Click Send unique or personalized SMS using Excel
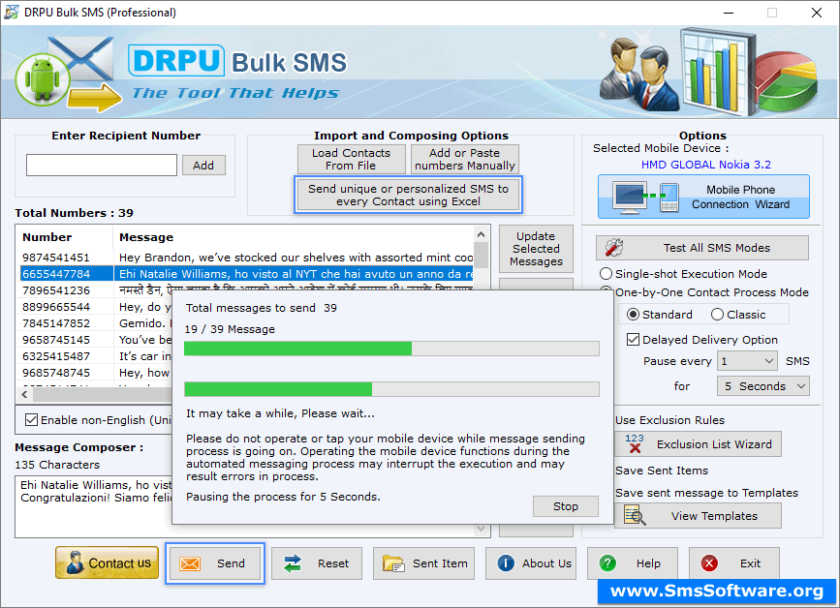Image resolution: width=840 pixels, height=608 pixels. tap(408, 195)
